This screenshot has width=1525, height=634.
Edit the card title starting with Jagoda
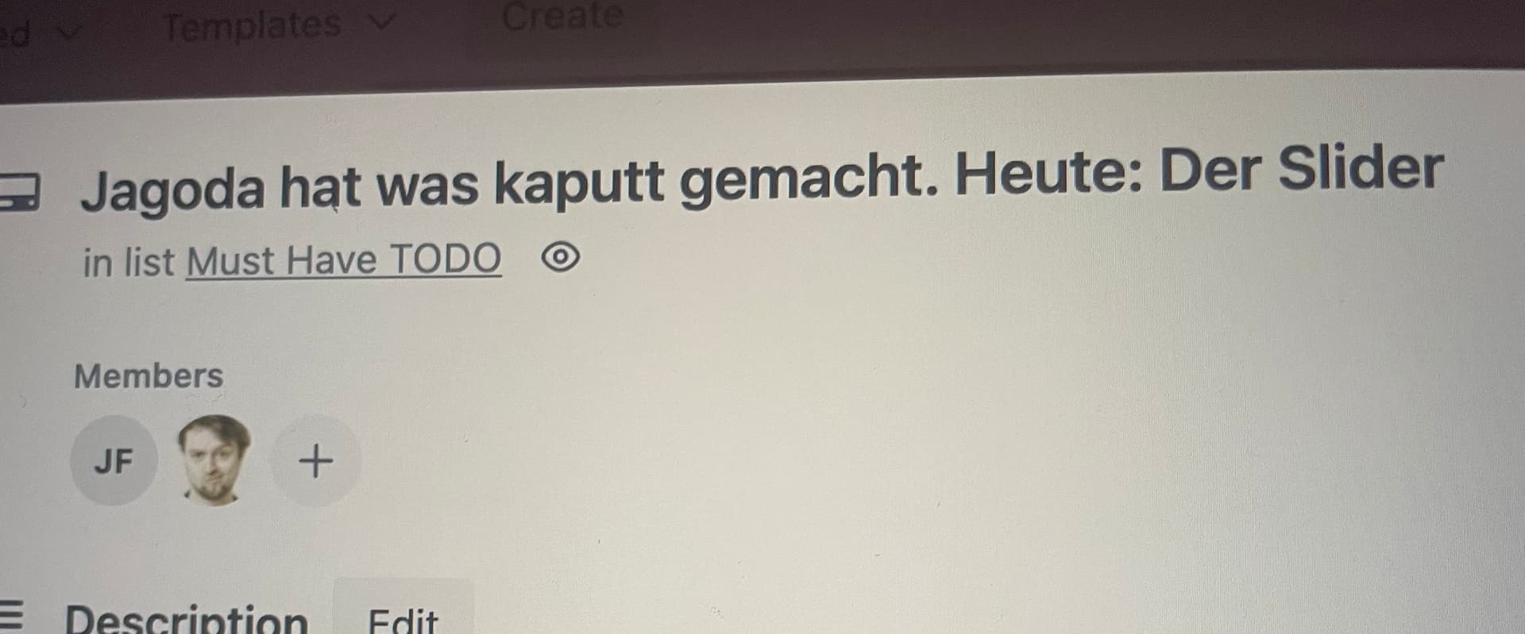pos(761,179)
